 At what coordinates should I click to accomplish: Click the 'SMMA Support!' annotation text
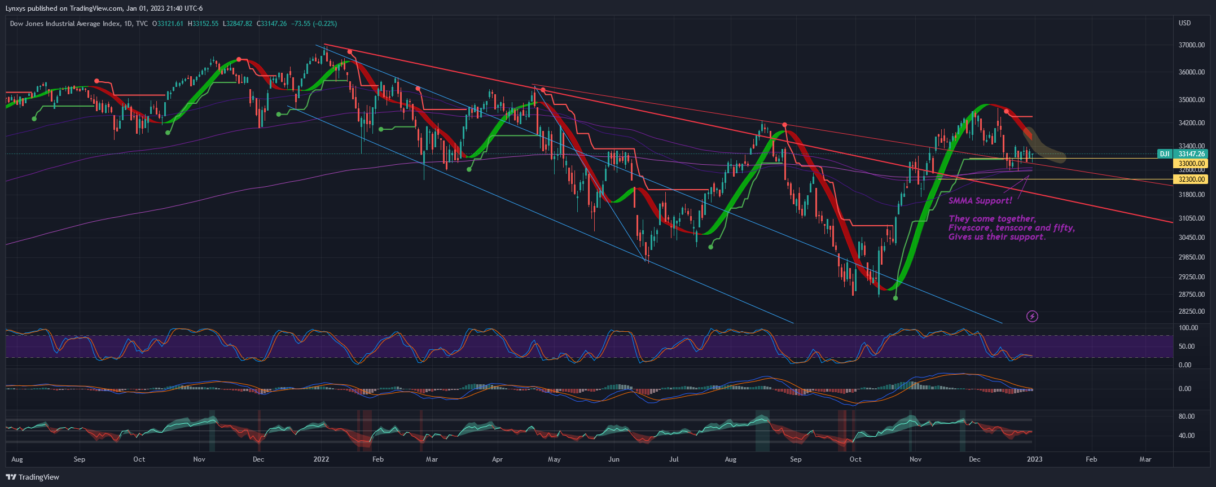point(980,201)
